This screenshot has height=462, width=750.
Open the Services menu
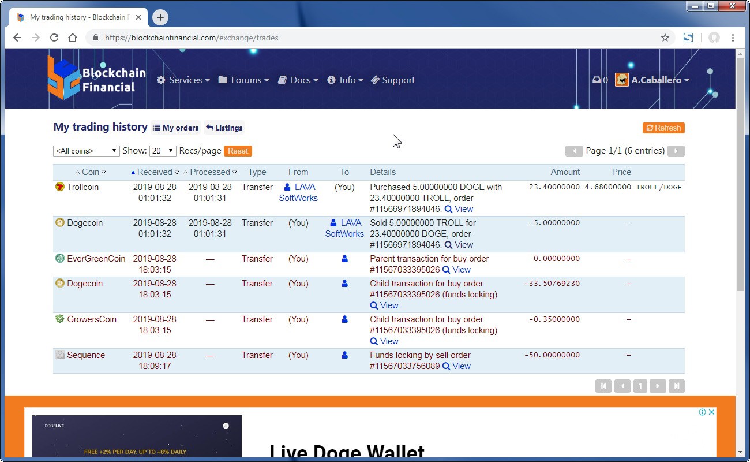click(183, 80)
